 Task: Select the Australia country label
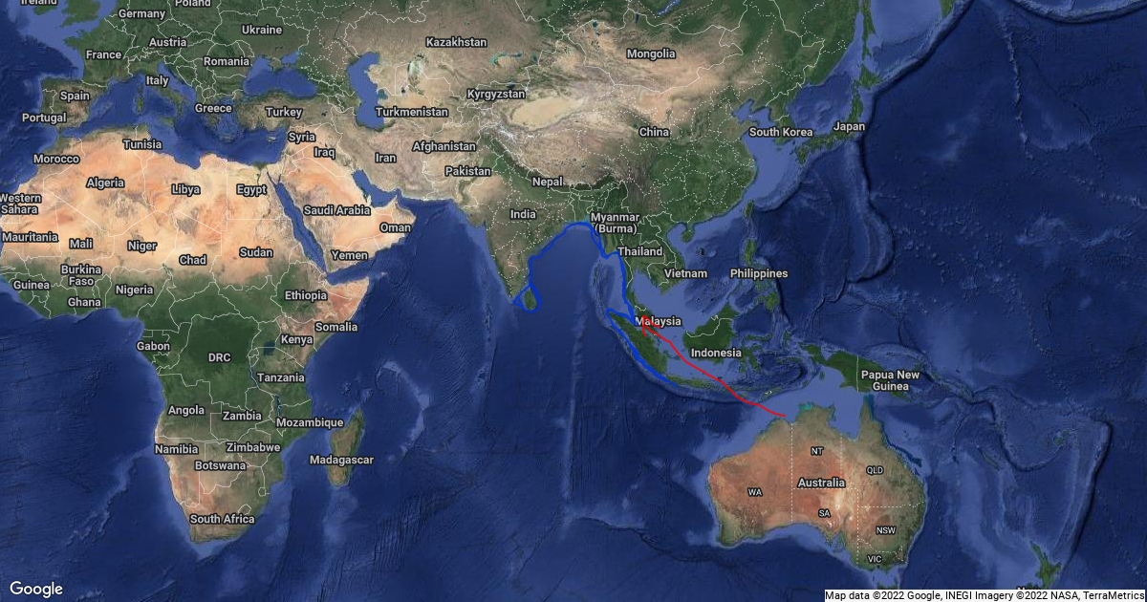tap(823, 483)
